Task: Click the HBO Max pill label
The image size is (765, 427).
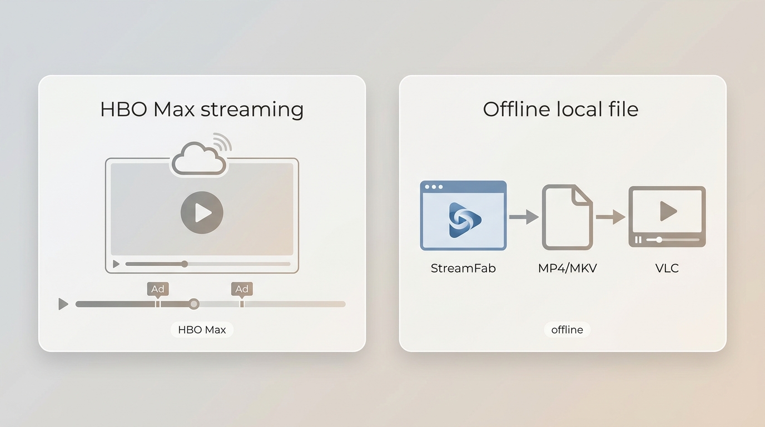Action: 202,330
